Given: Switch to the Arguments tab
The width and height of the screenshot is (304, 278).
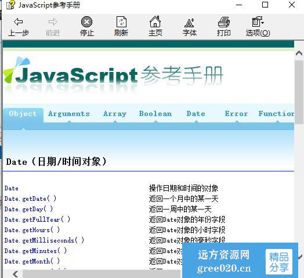Looking at the screenshot, I should click(x=69, y=114).
